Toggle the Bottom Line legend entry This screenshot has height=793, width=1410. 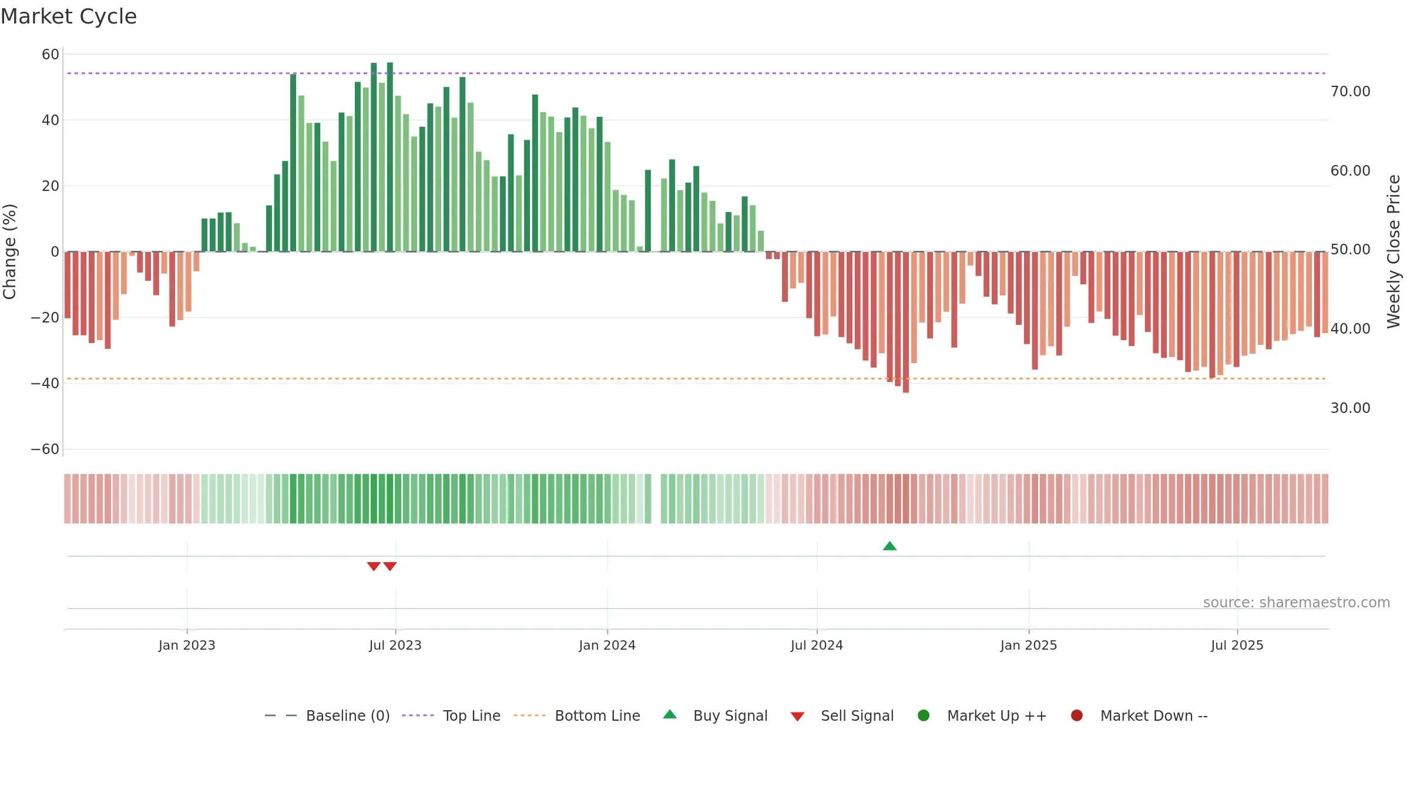[x=577, y=715]
